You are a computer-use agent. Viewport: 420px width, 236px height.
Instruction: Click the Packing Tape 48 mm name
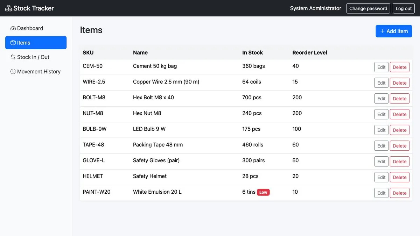tap(158, 145)
